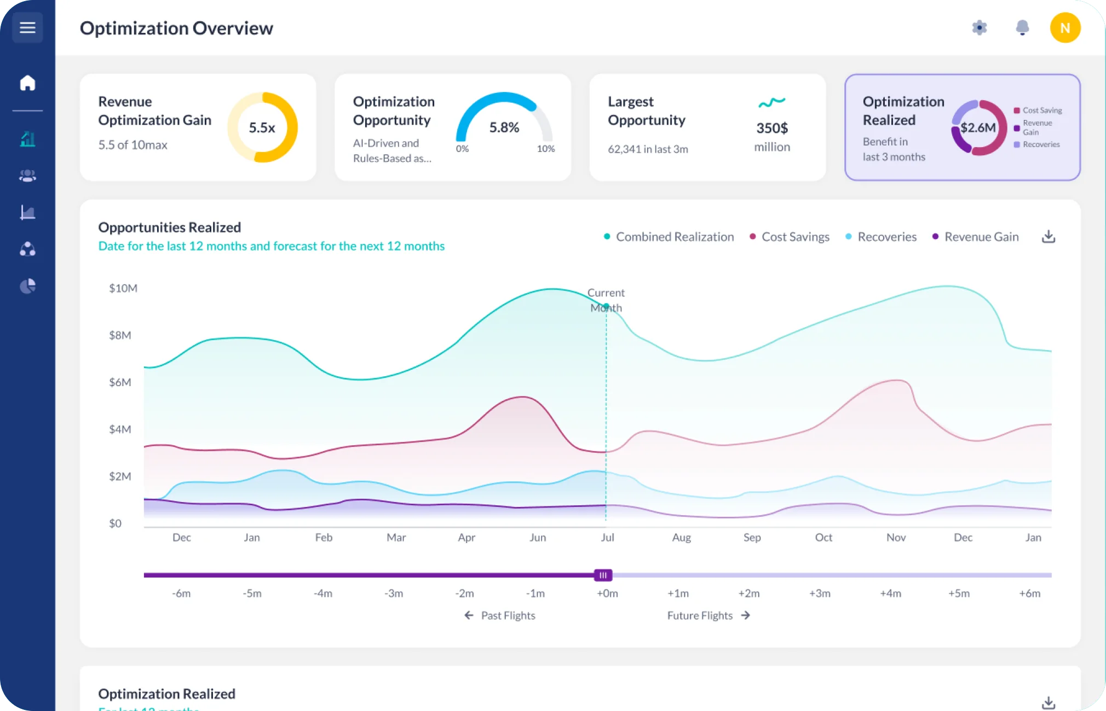Viewport: 1106px width, 711px height.
Task: Click the $10M y-axis label
Action: click(123, 288)
